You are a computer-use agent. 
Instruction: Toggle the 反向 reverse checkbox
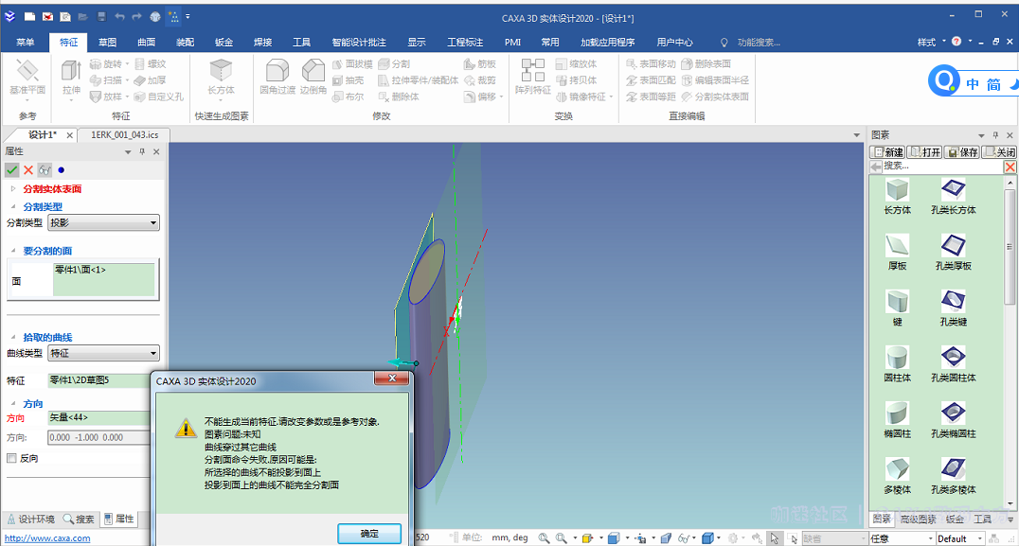click(x=11, y=458)
